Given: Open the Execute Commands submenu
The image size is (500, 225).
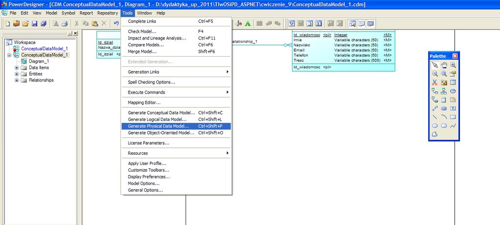Looking at the screenshot, I should tap(176, 92).
